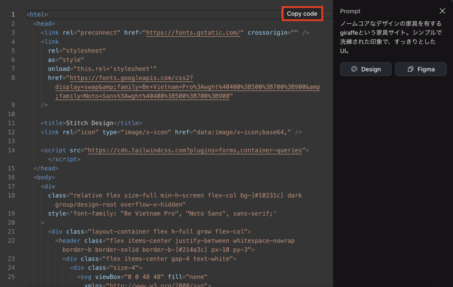Click the closing </head> tag on line 15

[x=46, y=168]
